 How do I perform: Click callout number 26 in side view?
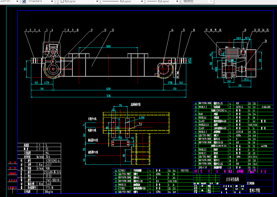266,41
